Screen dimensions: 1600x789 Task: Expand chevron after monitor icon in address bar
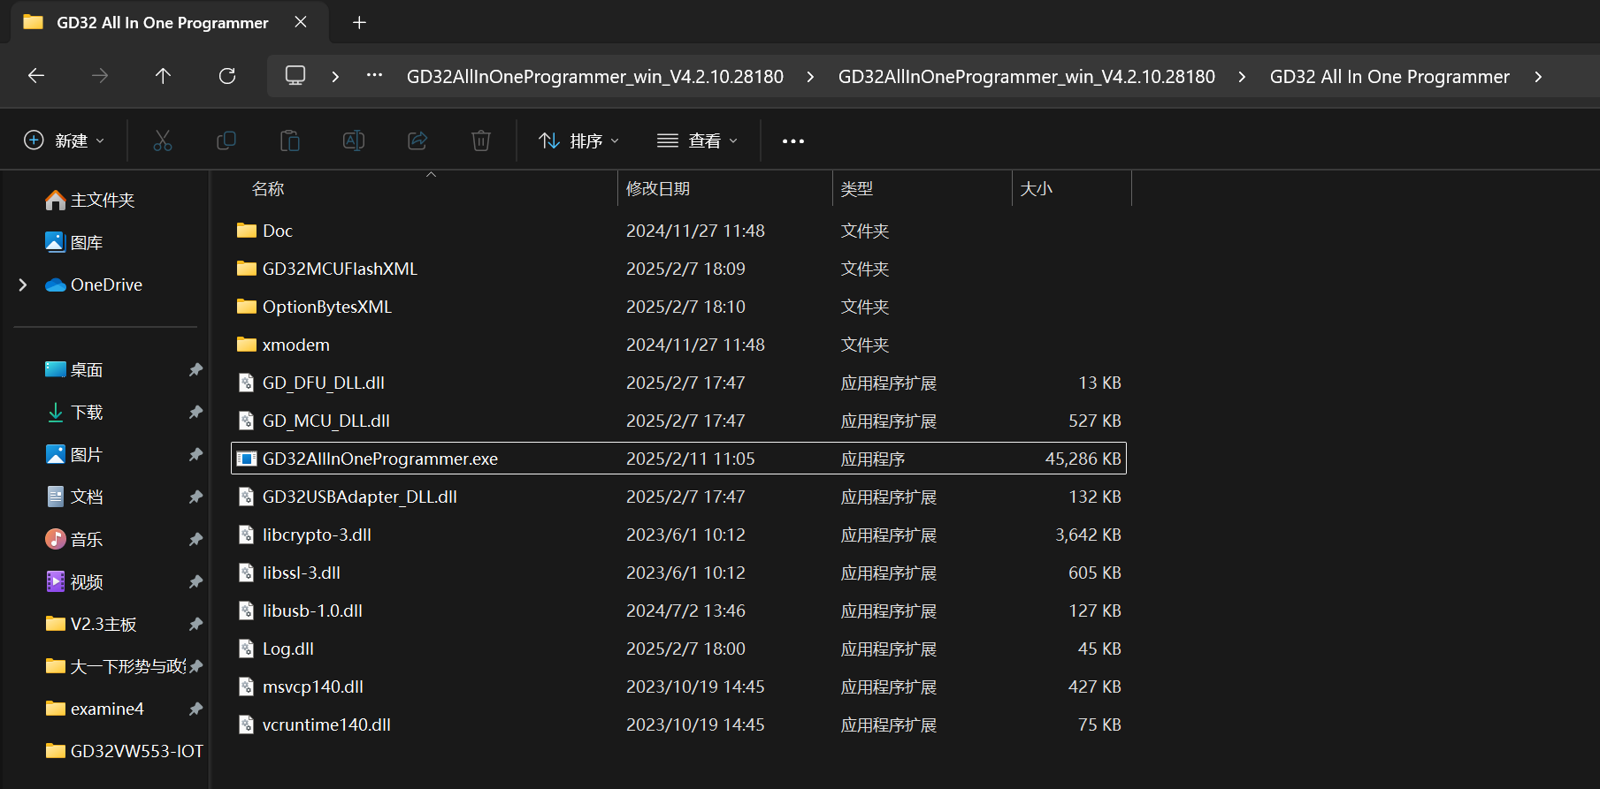pos(335,77)
